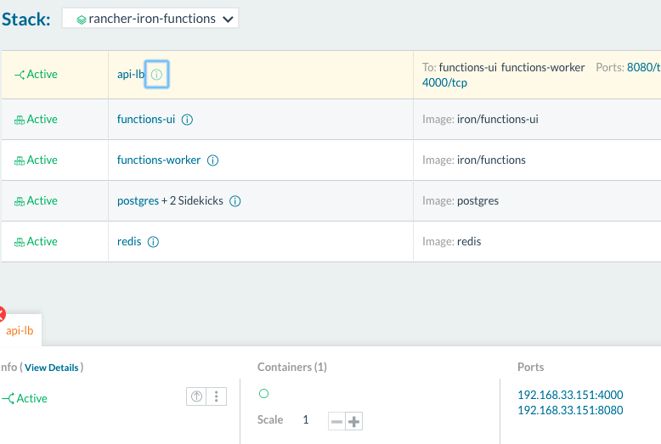This screenshot has width=661, height=444.
Task: Open the api-lb service link
Action: pos(131,75)
